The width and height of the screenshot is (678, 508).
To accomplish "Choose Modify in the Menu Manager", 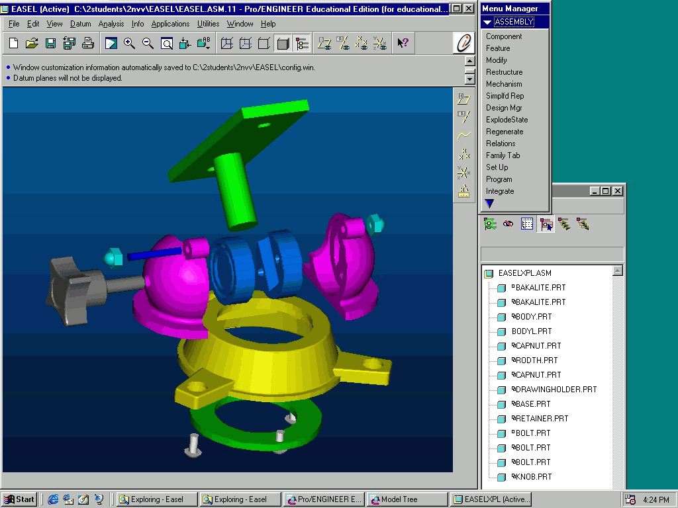I will [497, 60].
